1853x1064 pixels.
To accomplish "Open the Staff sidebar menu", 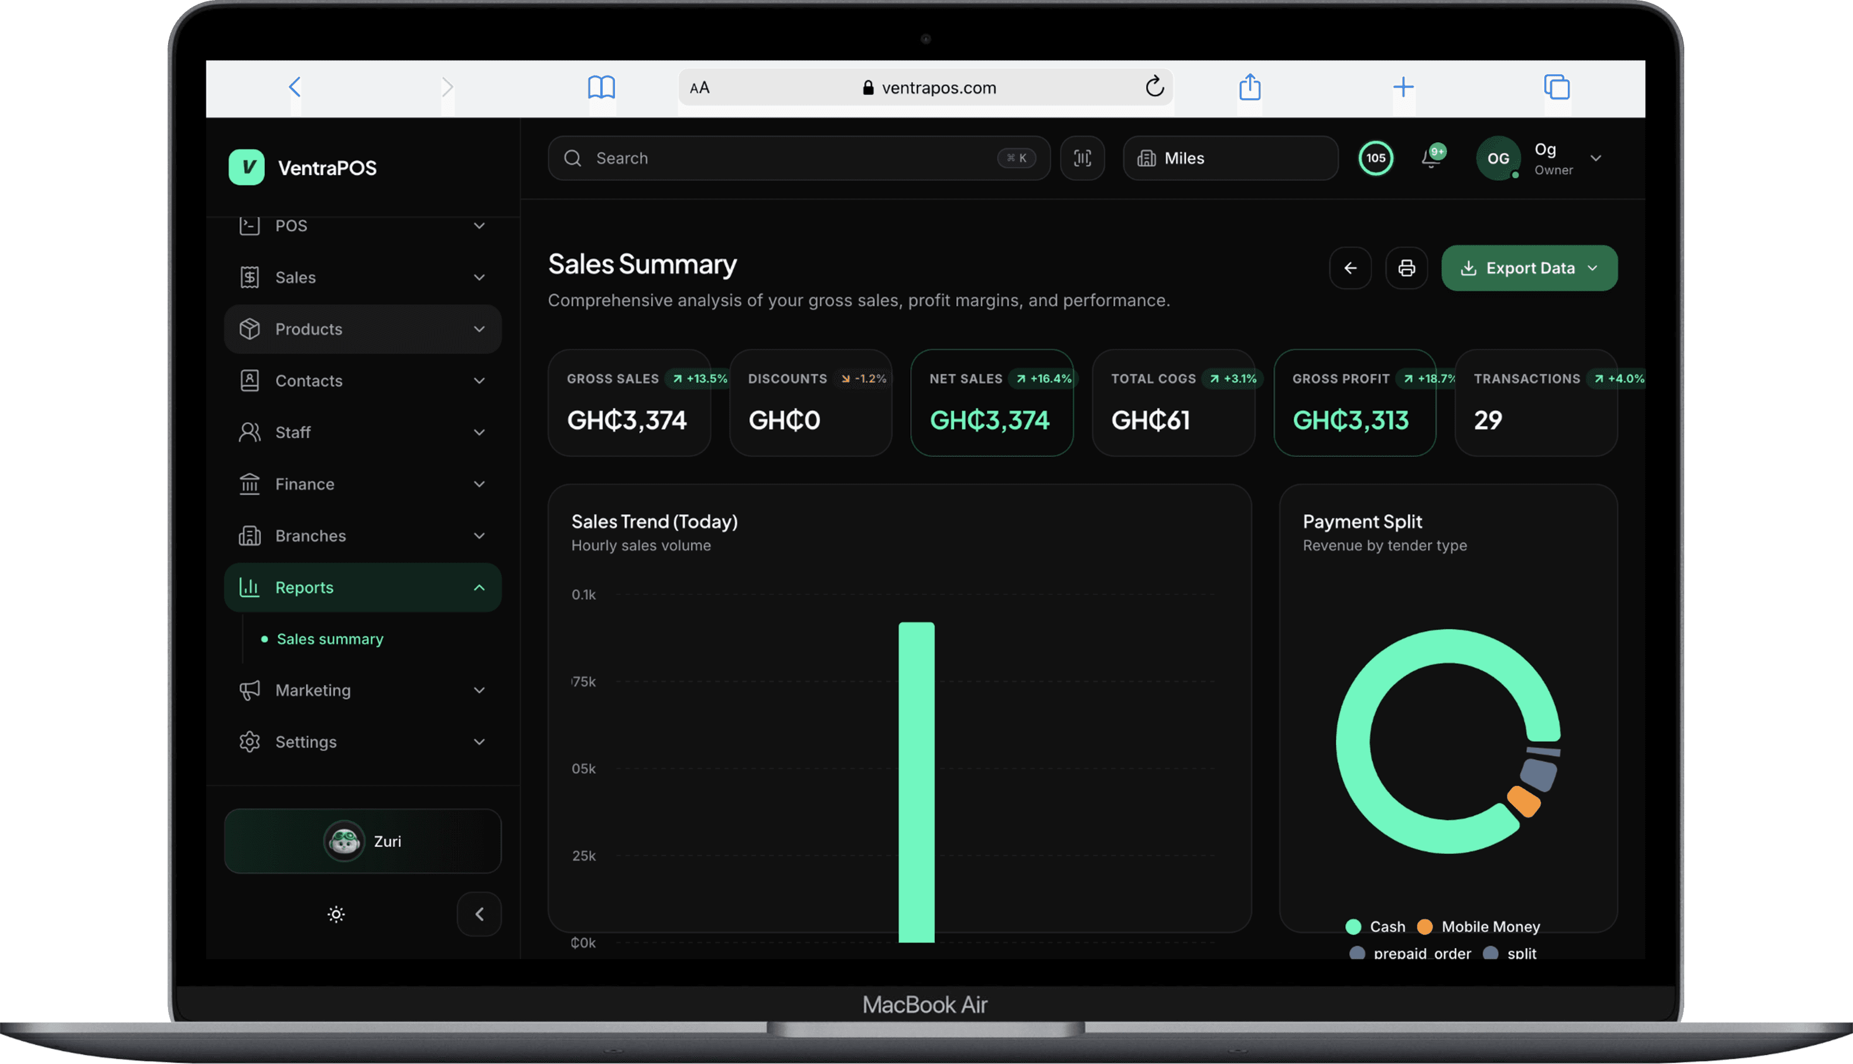I will (x=363, y=433).
